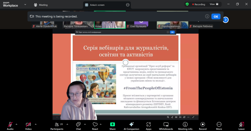Open the Chat panel
Viewport: 251px width, 131px height.
click(78, 126)
